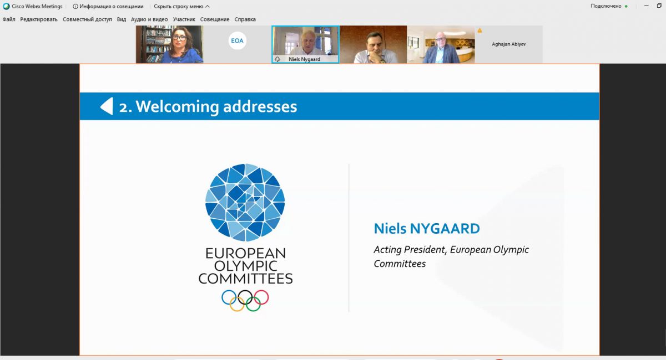Click the Olympic rings on the slide
The width and height of the screenshot is (666, 360).
pos(245,300)
